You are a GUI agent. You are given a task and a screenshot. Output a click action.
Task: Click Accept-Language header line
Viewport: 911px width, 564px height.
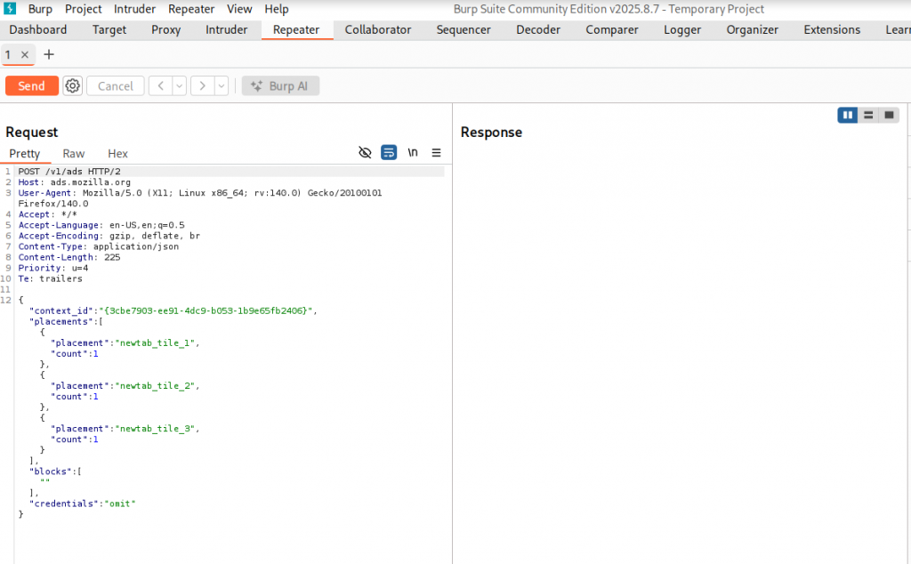pyautogui.click(x=101, y=225)
